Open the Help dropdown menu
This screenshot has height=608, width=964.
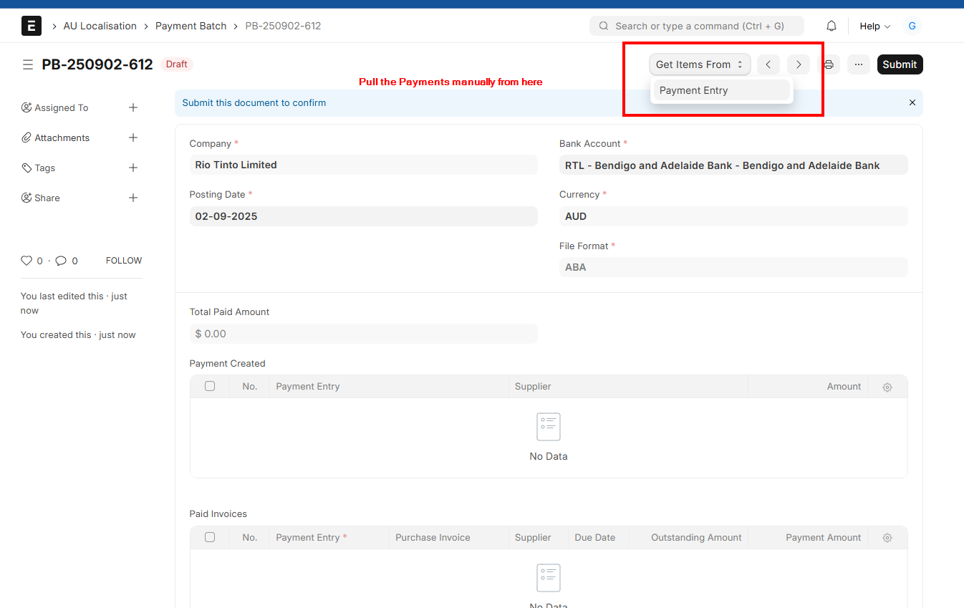coord(875,26)
